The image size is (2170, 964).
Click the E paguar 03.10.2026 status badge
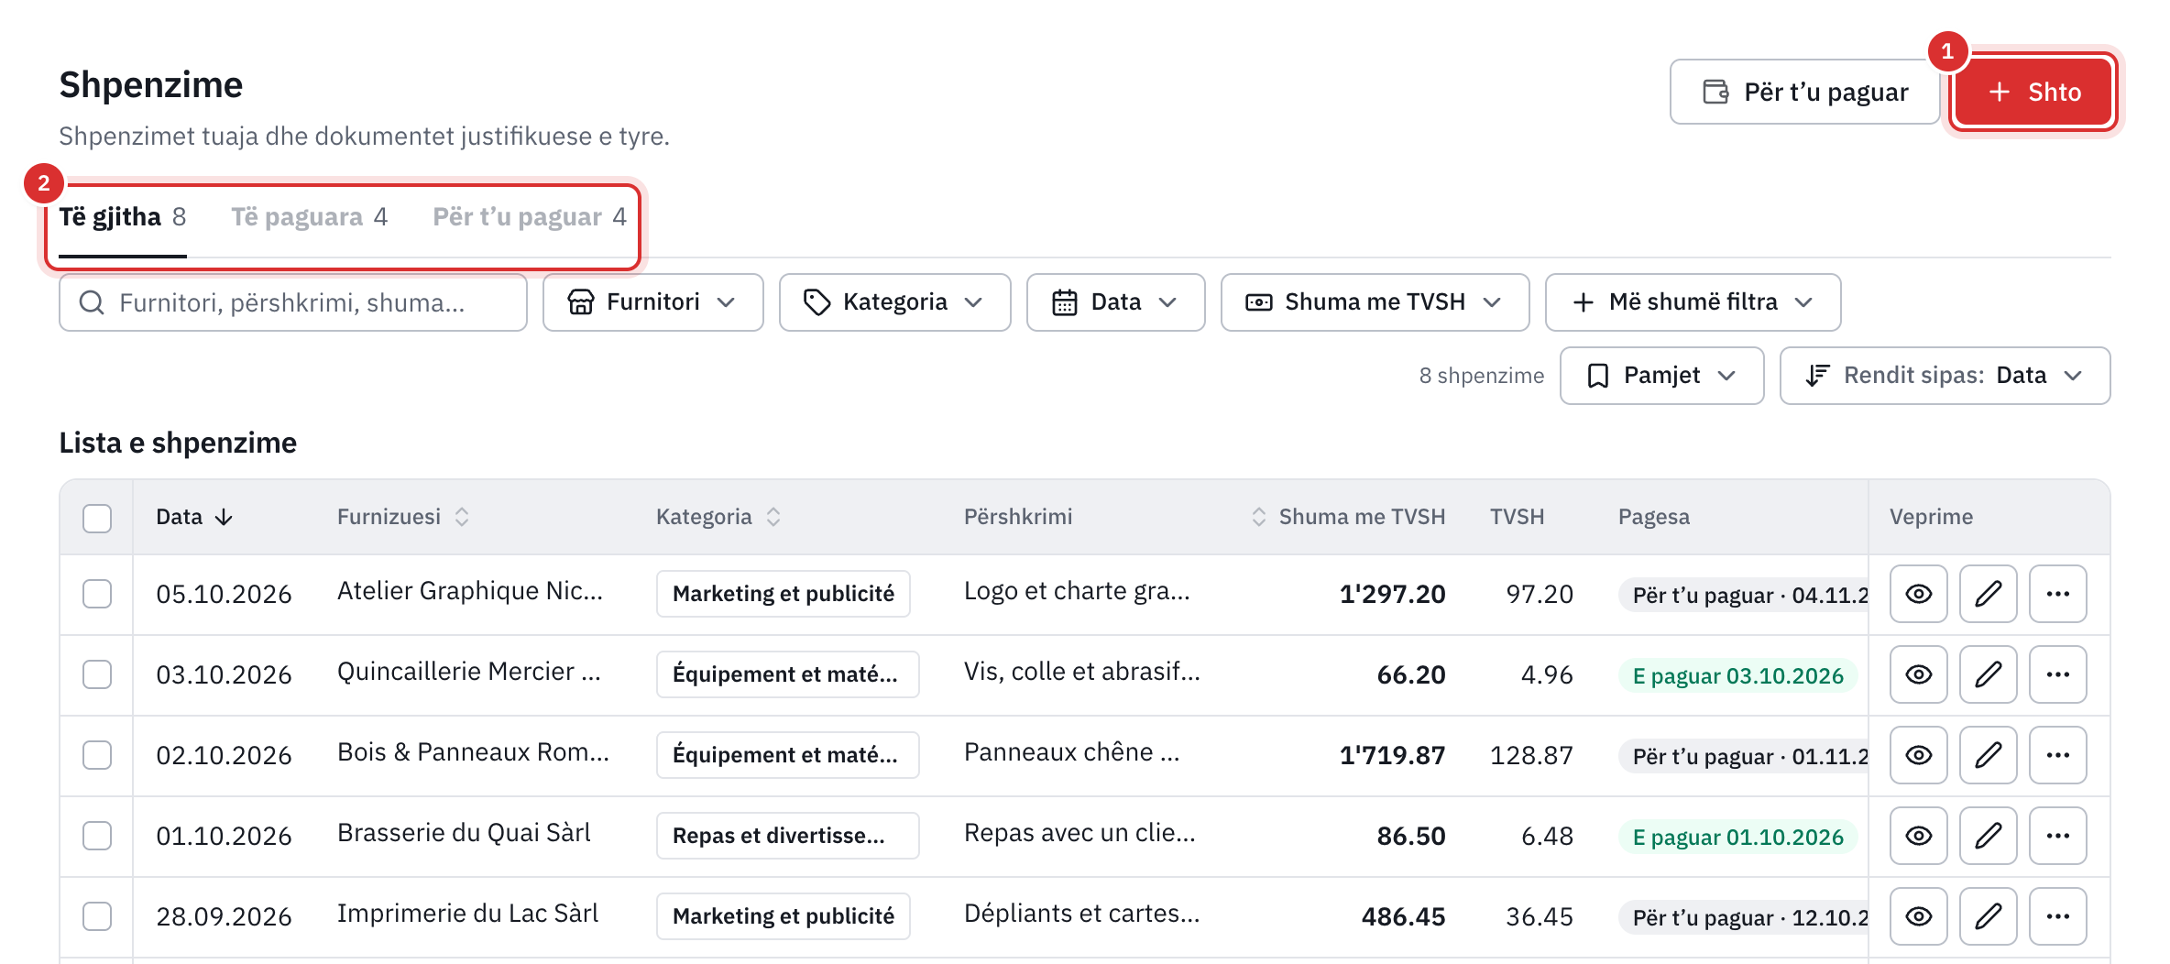tap(1737, 676)
